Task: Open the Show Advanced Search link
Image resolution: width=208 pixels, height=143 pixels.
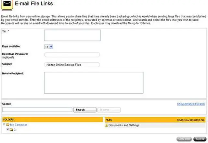Action: (x=191, y=104)
